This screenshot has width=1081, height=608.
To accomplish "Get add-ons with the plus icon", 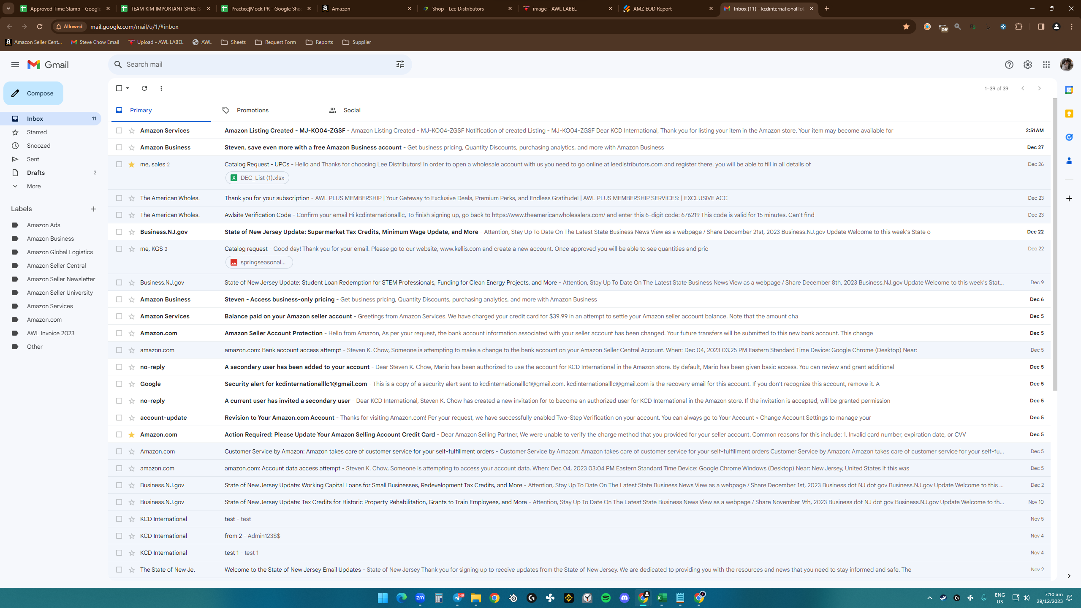I will pyautogui.click(x=1069, y=198).
